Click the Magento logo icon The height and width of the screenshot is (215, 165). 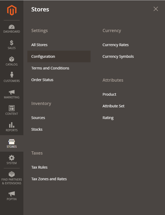pyautogui.click(x=12, y=10)
